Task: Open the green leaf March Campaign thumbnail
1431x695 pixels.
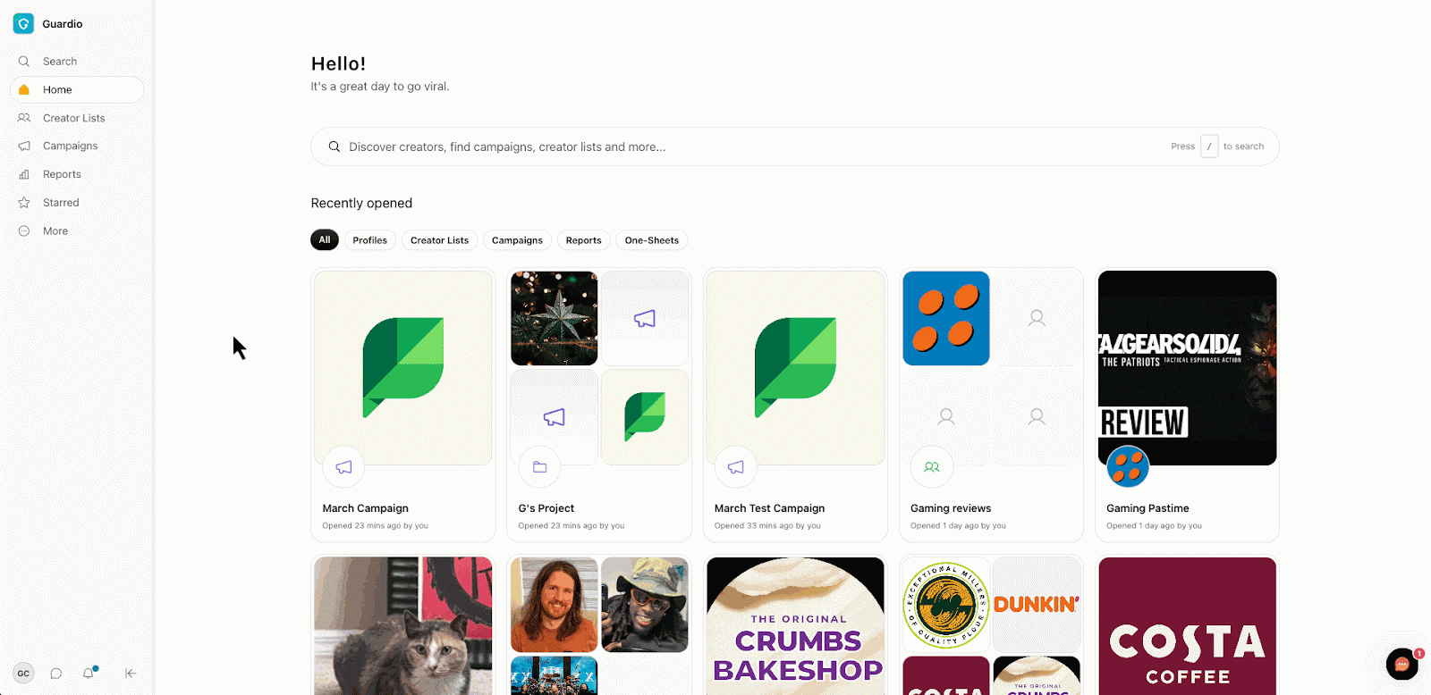Action: click(403, 368)
